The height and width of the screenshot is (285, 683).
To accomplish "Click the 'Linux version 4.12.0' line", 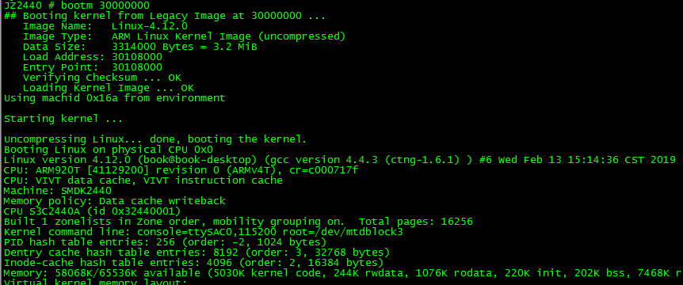I will point(340,160).
